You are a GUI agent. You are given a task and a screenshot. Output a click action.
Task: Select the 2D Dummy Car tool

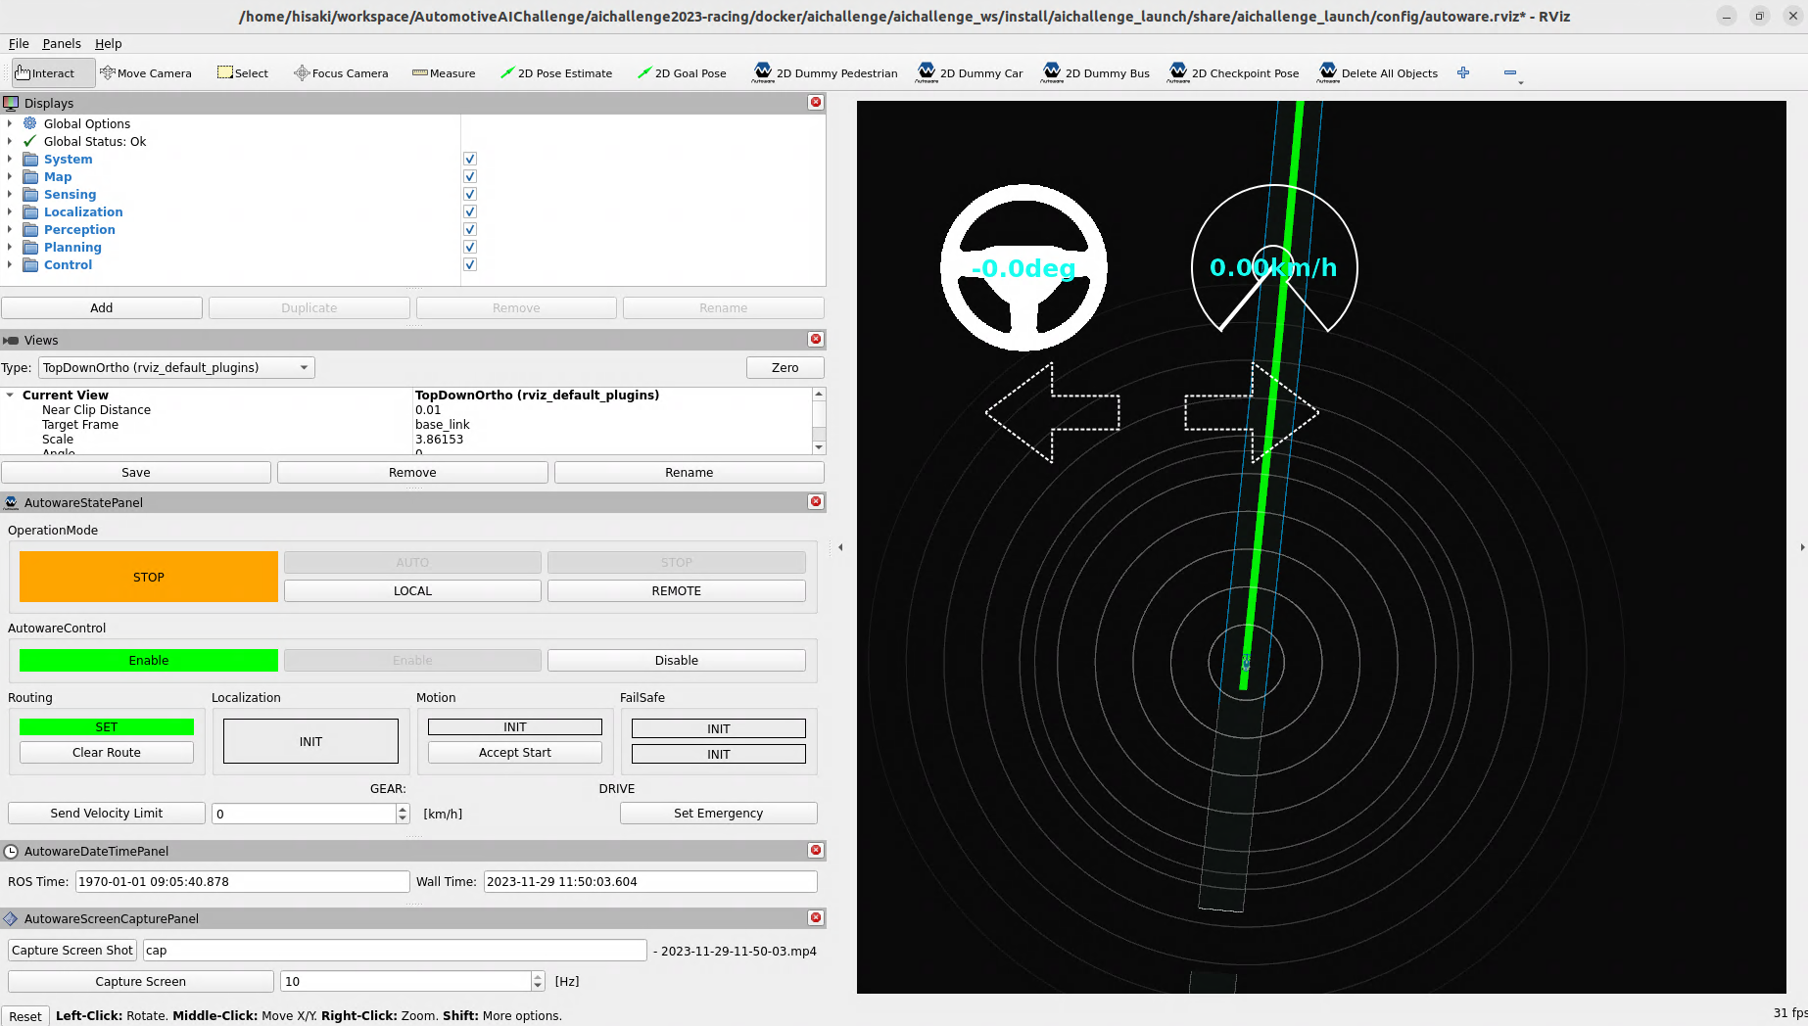970,73
